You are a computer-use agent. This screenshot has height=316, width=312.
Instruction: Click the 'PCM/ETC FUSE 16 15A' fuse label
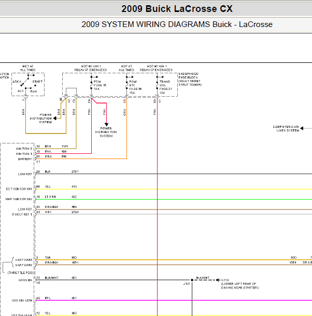135,87
